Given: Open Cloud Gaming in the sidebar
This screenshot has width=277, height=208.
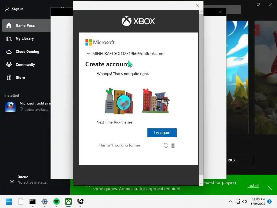Looking at the screenshot, I should click(27, 52).
